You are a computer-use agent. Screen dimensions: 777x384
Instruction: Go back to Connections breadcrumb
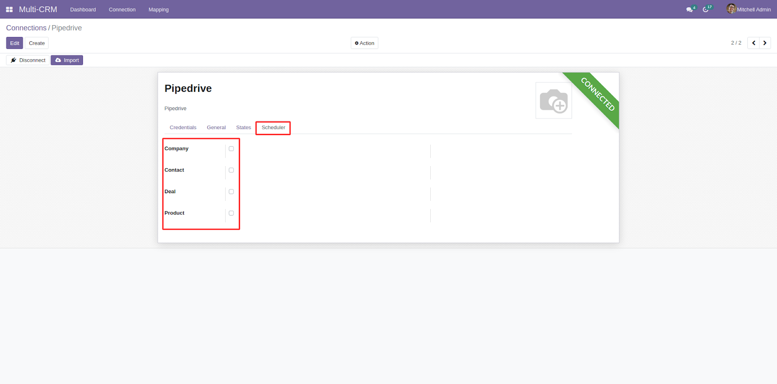(26, 28)
